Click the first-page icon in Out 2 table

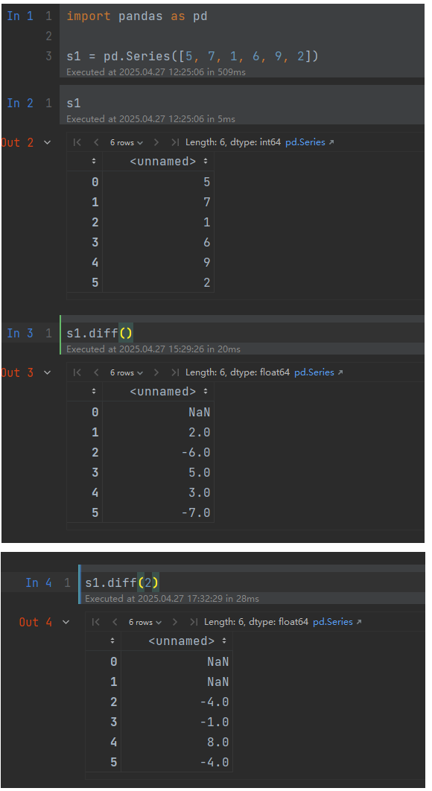[x=76, y=142]
